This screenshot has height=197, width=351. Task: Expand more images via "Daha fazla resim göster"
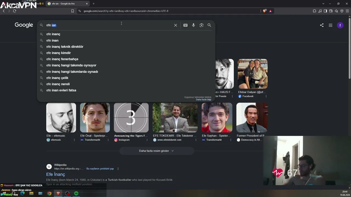coord(157,151)
